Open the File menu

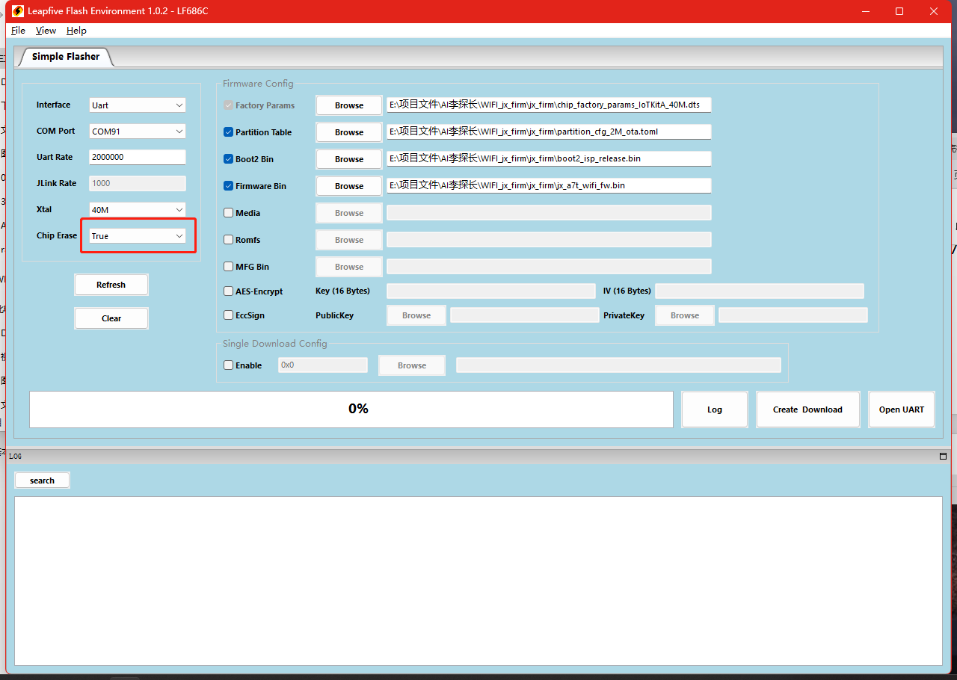(x=18, y=31)
